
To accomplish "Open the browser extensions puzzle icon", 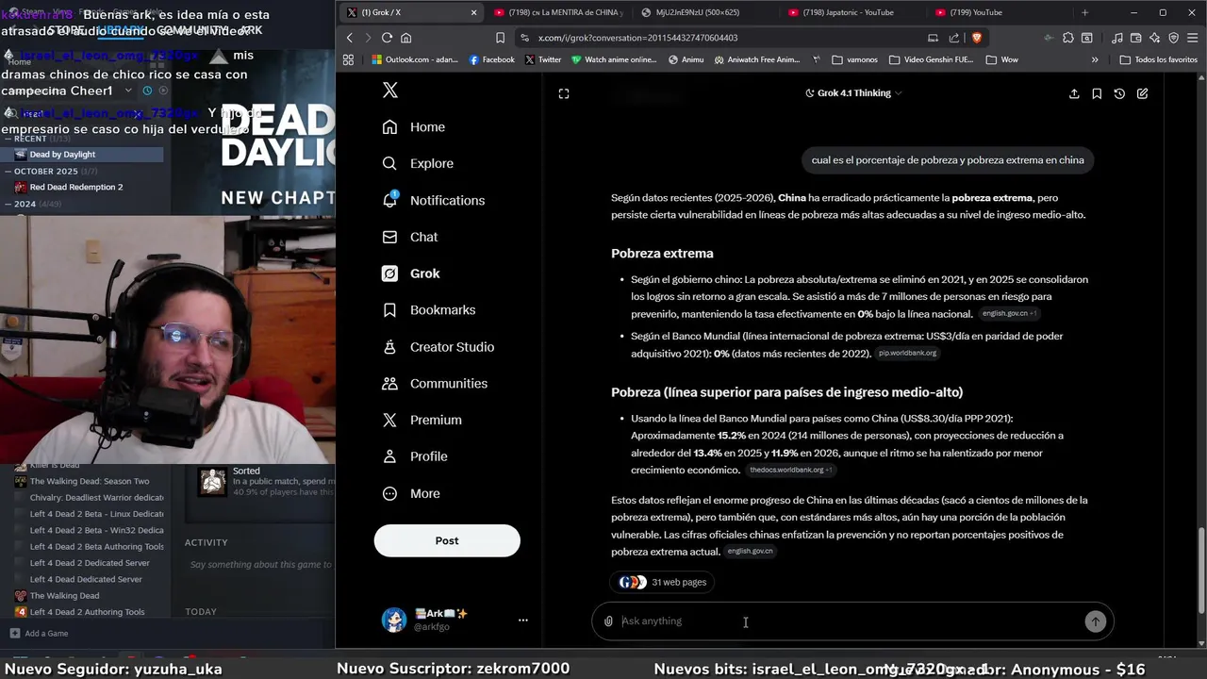I will 1067,38.
